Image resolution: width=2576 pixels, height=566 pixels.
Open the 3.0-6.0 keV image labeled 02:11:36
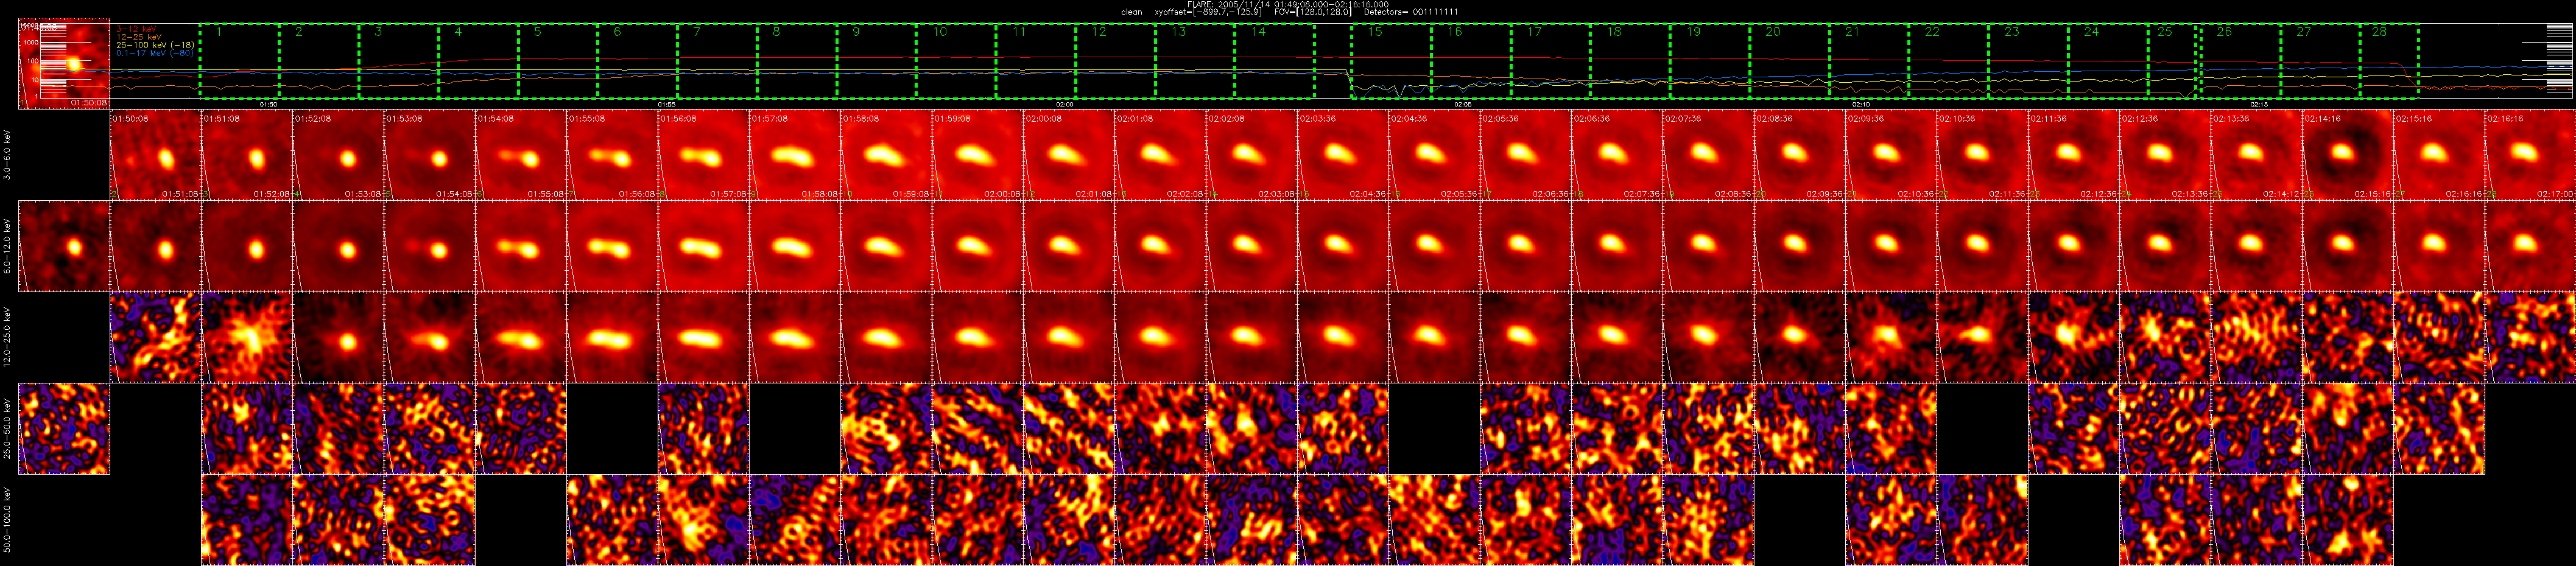coord(2073,155)
